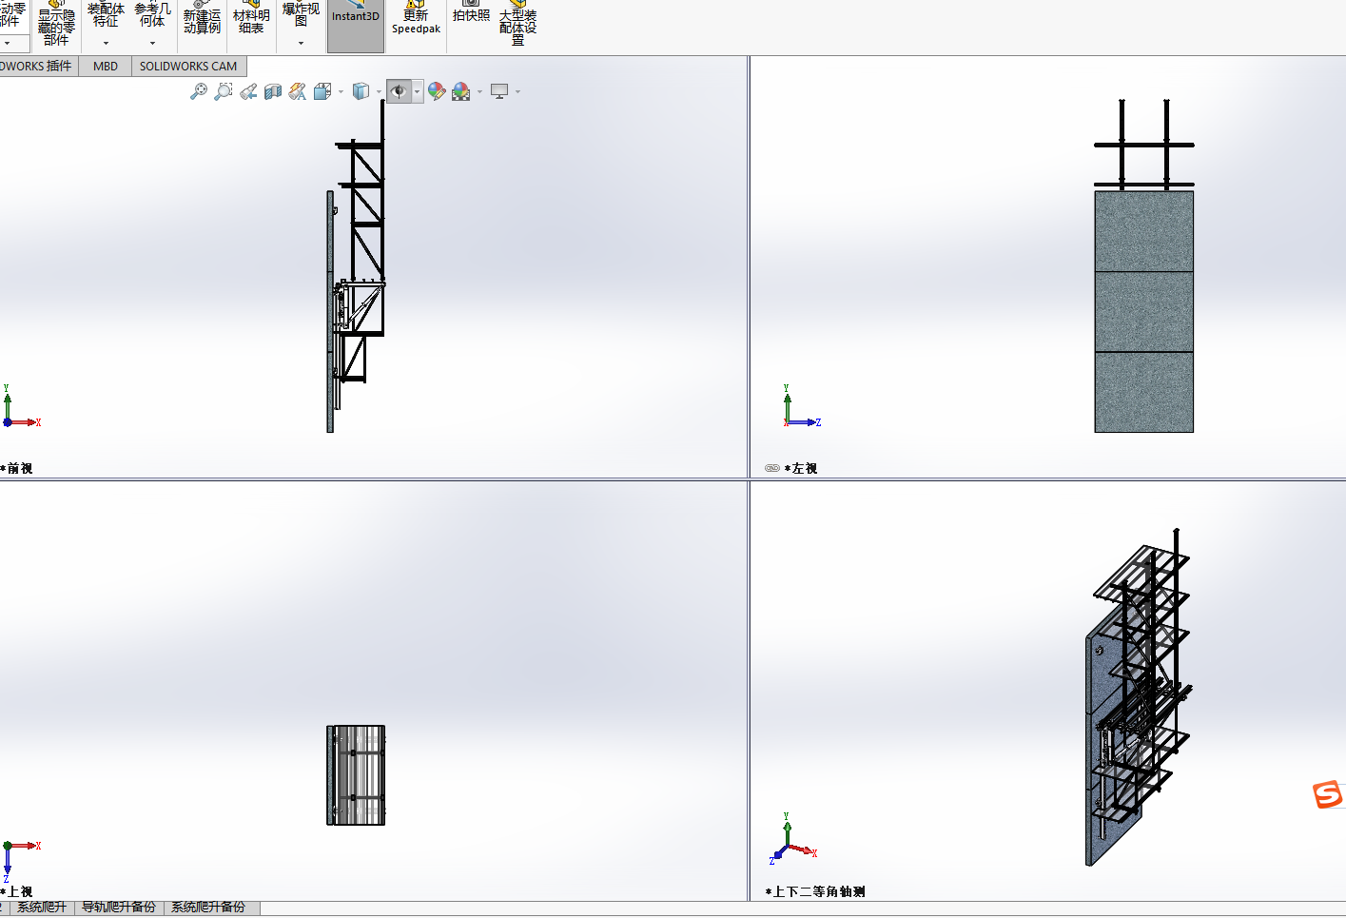
Task: Select the 系统爬升 bottom tab
Action: (42, 908)
